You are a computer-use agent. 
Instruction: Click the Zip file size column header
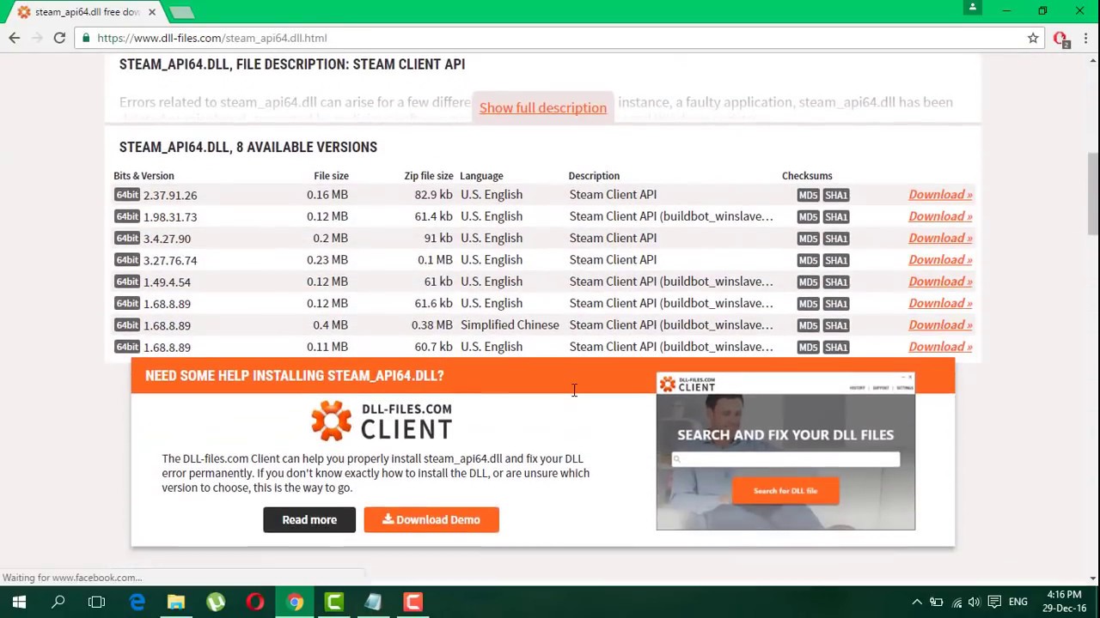pos(428,175)
